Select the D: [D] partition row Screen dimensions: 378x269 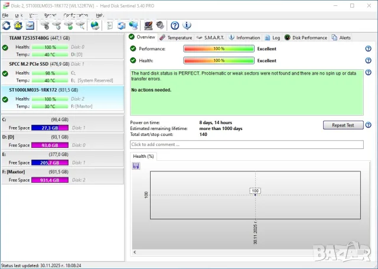[x=63, y=141]
